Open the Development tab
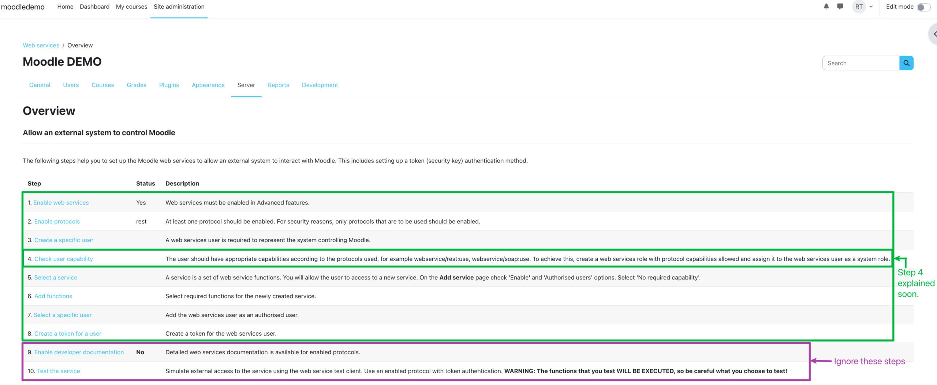937x385 pixels. pos(320,85)
